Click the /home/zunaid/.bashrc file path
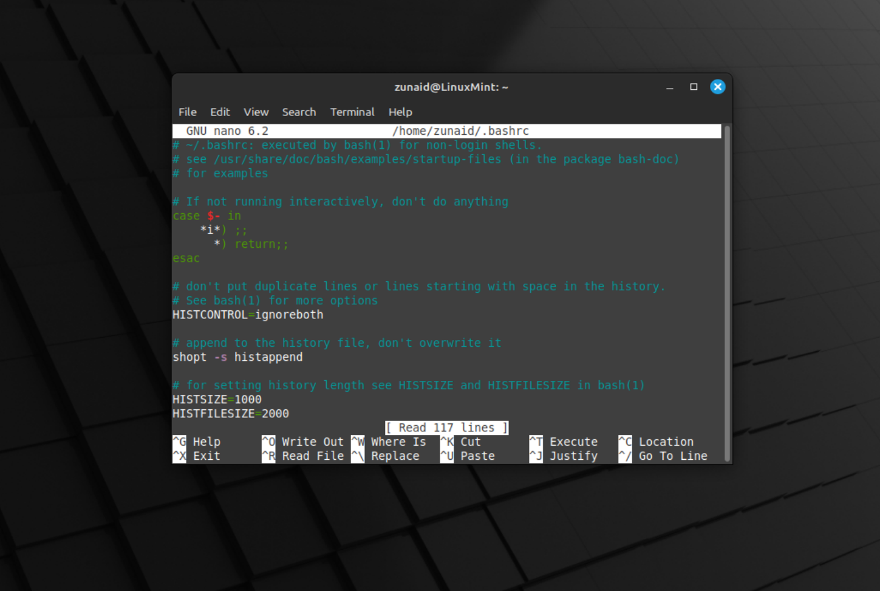 pyautogui.click(x=460, y=131)
